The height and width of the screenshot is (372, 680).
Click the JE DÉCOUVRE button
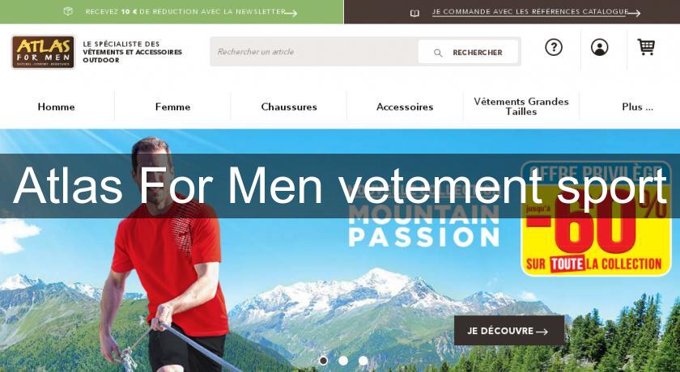[509, 331]
